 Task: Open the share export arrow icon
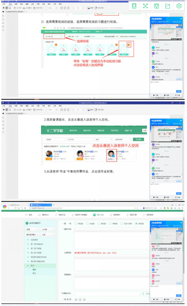click(x=167, y=6)
